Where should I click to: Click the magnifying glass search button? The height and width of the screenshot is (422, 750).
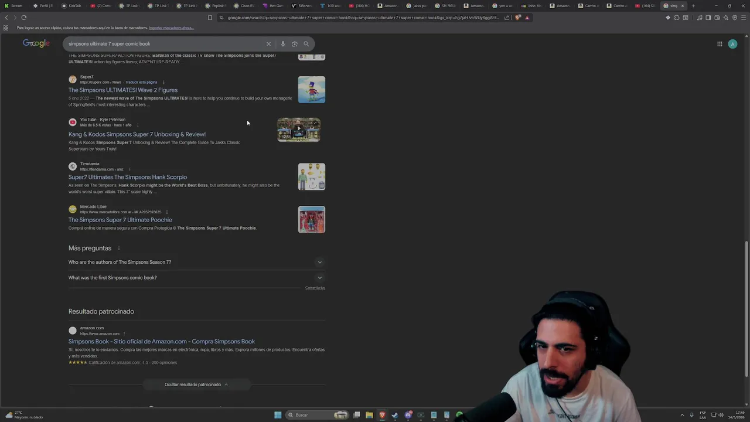point(306,44)
